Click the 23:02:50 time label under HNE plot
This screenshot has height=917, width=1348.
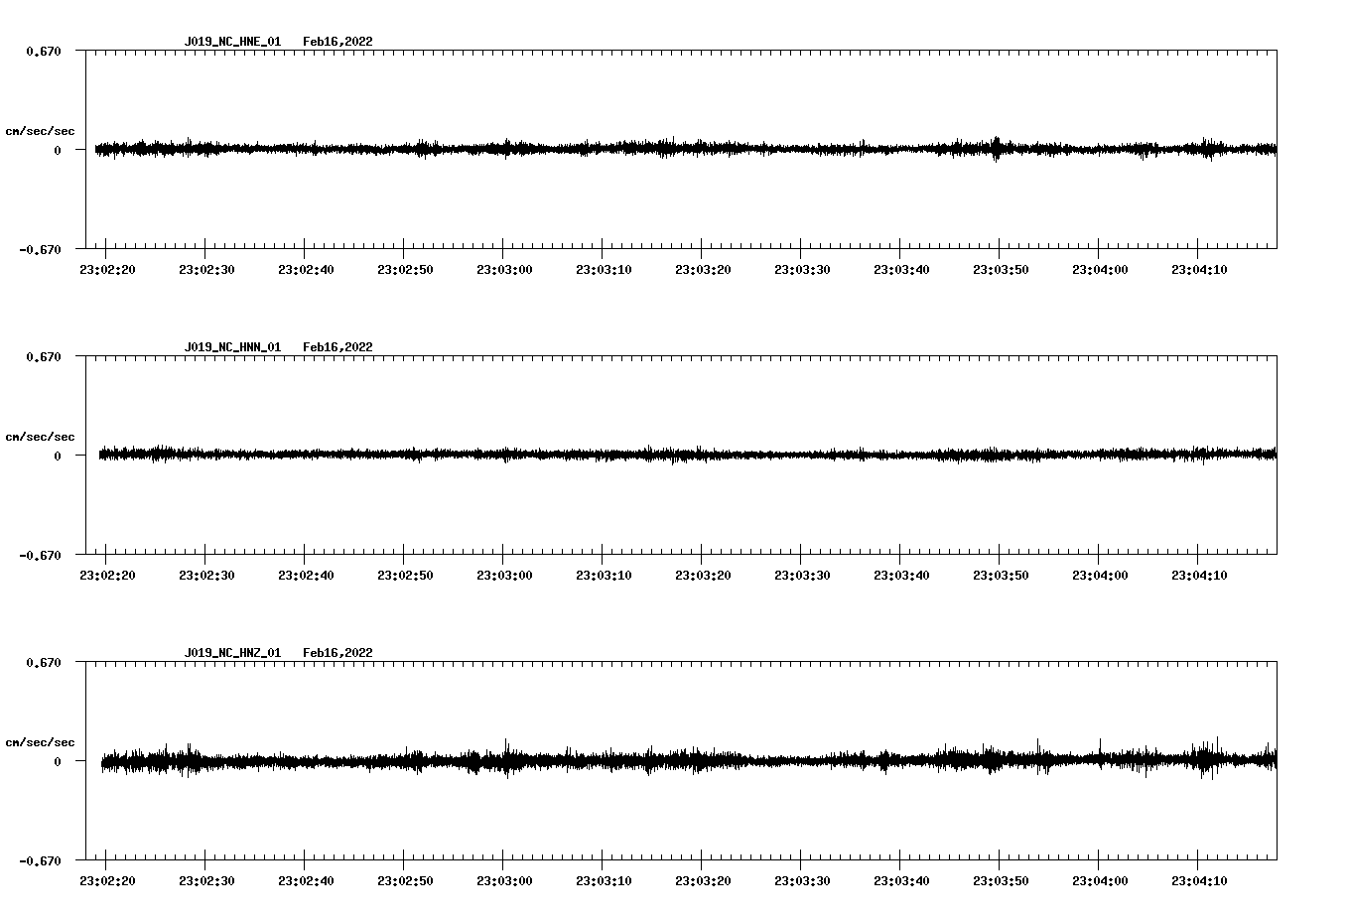(x=405, y=269)
